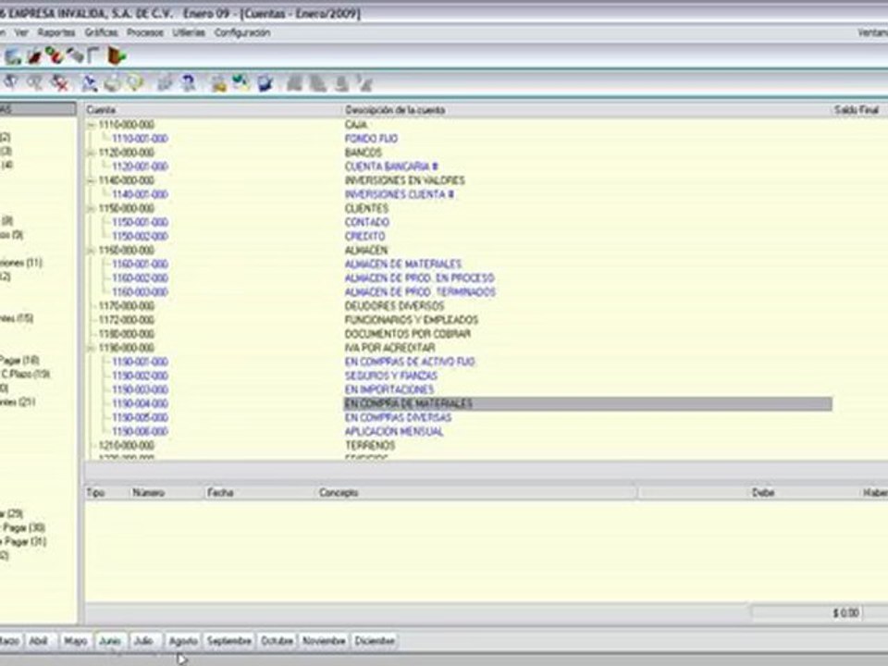
Task: Open the Gráficas menu
Action: pyautogui.click(x=102, y=33)
